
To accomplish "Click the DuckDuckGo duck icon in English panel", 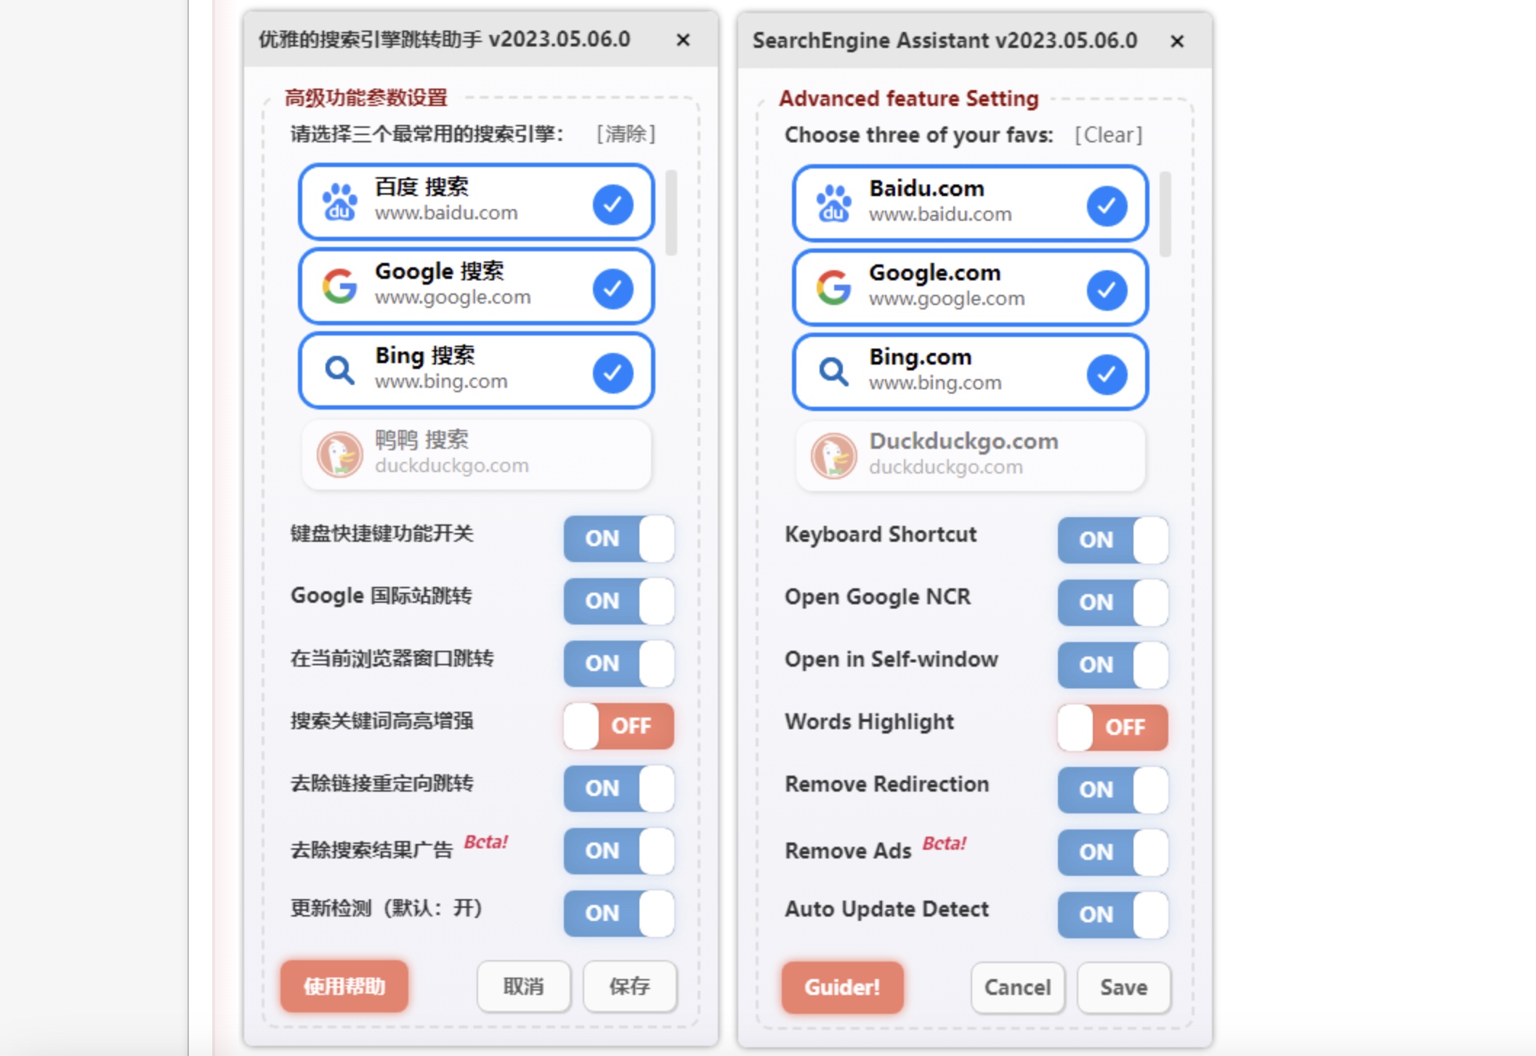I will [x=833, y=455].
